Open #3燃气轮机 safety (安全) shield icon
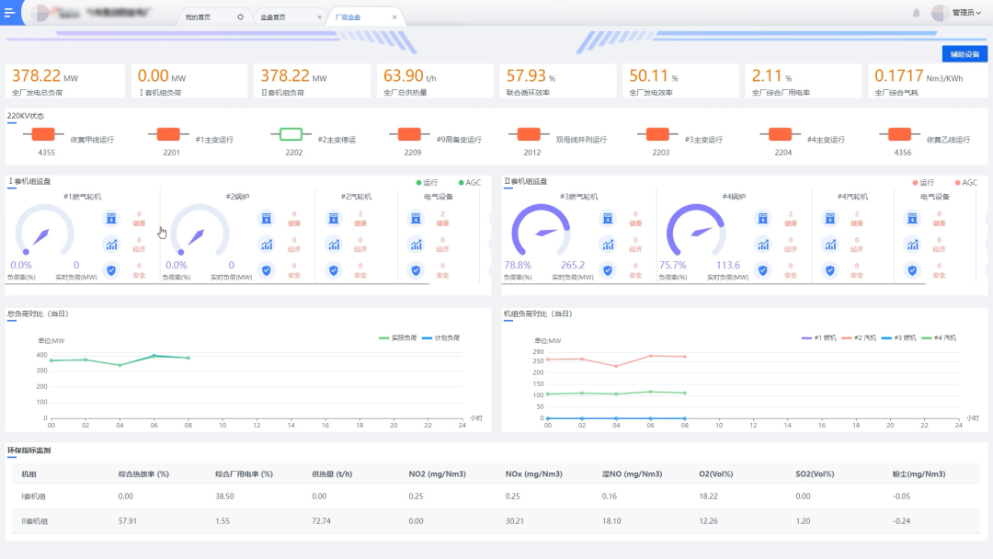The image size is (993, 559). (x=608, y=270)
